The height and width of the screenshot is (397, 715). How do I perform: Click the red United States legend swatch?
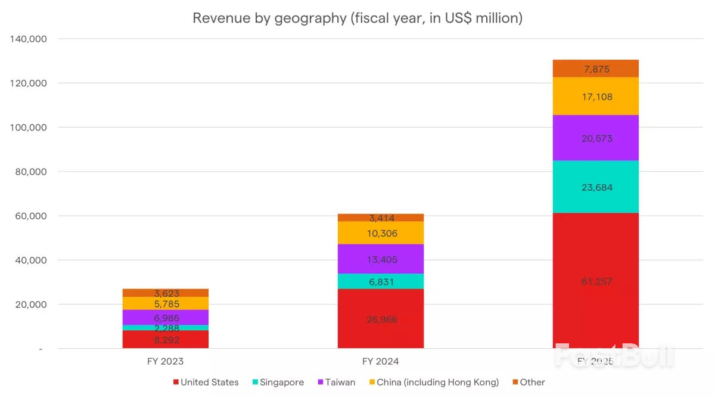click(176, 383)
